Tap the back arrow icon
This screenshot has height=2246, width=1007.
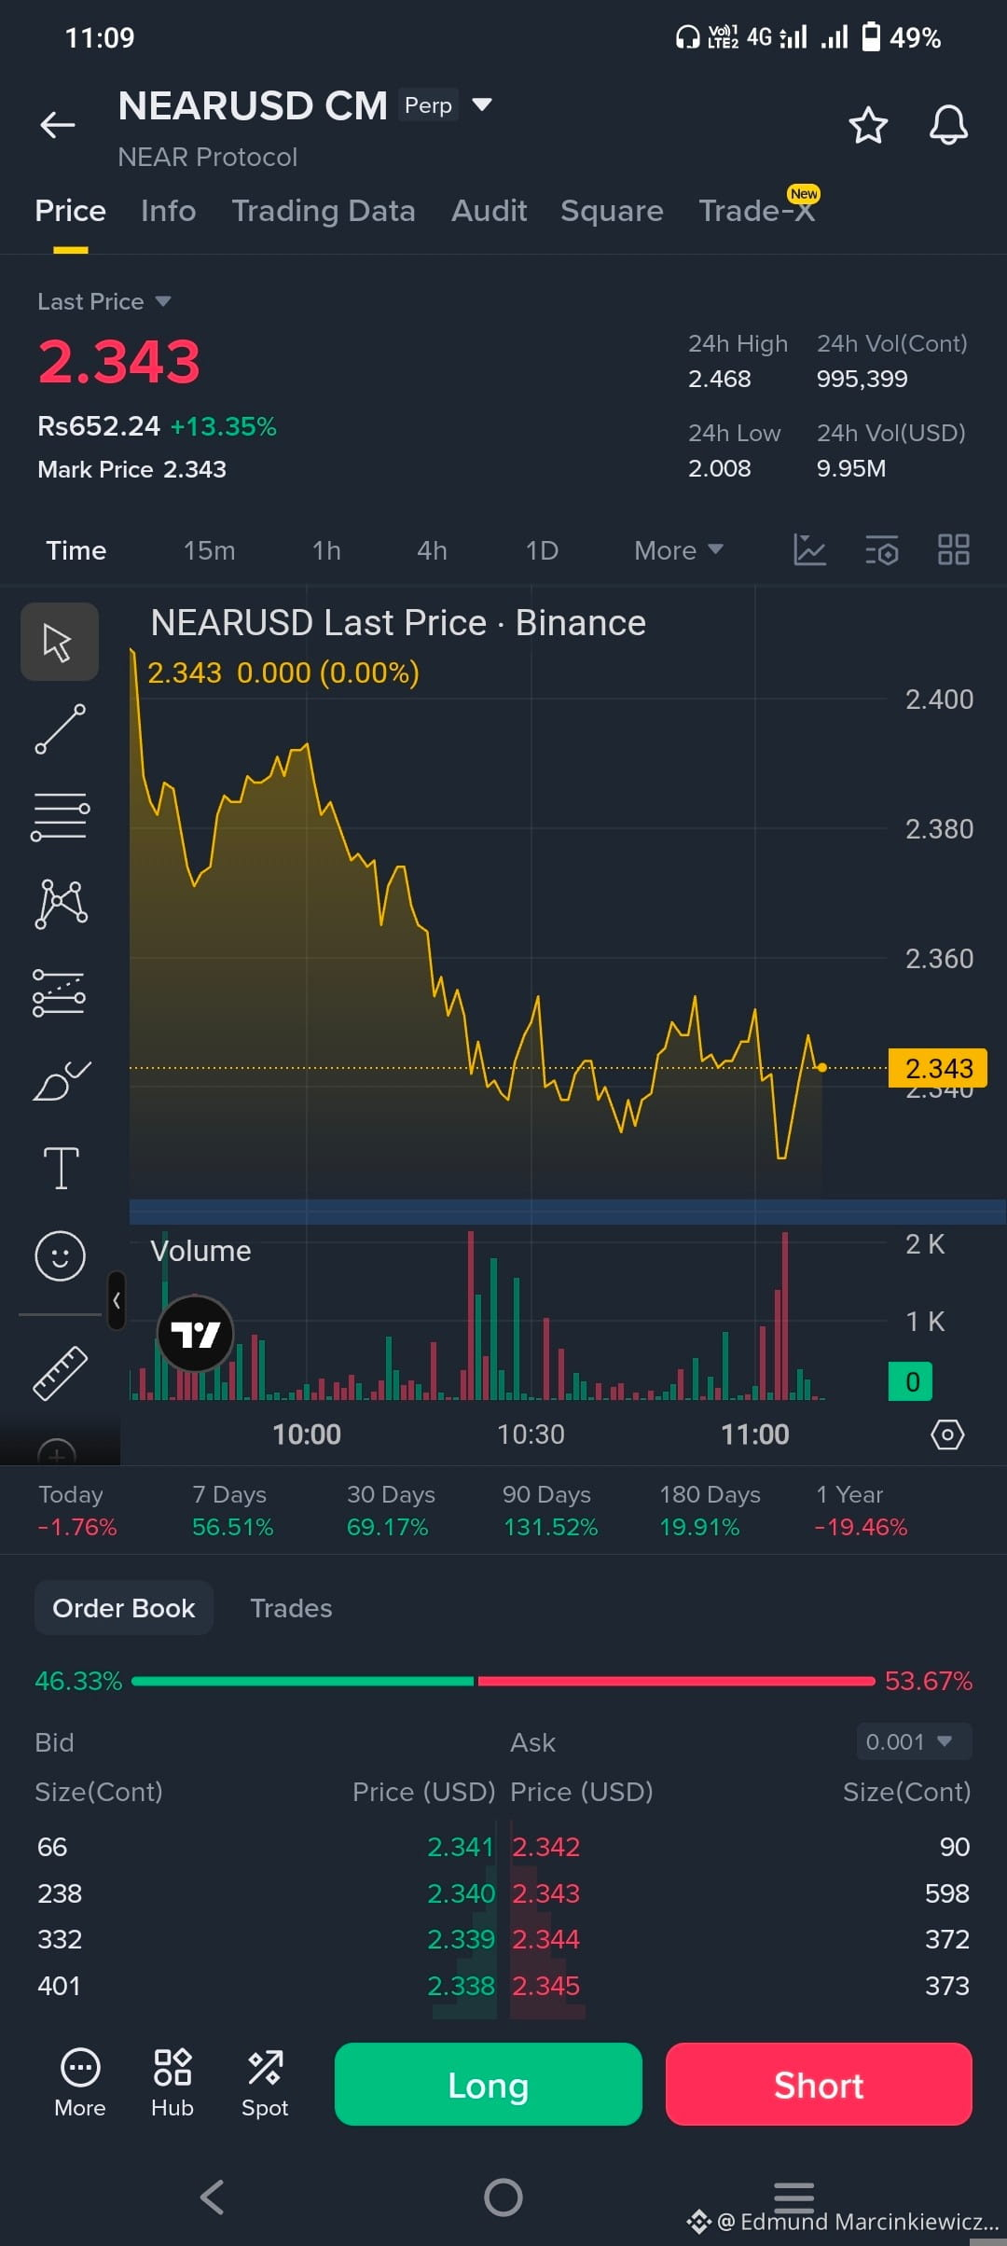(57, 124)
